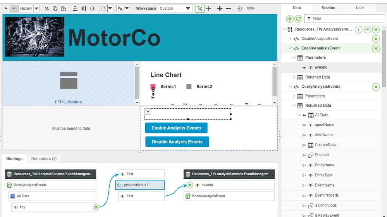The height and width of the screenshot is (217, 387).
Task: Collapse the All Data node
Action: tap(299, 115)
